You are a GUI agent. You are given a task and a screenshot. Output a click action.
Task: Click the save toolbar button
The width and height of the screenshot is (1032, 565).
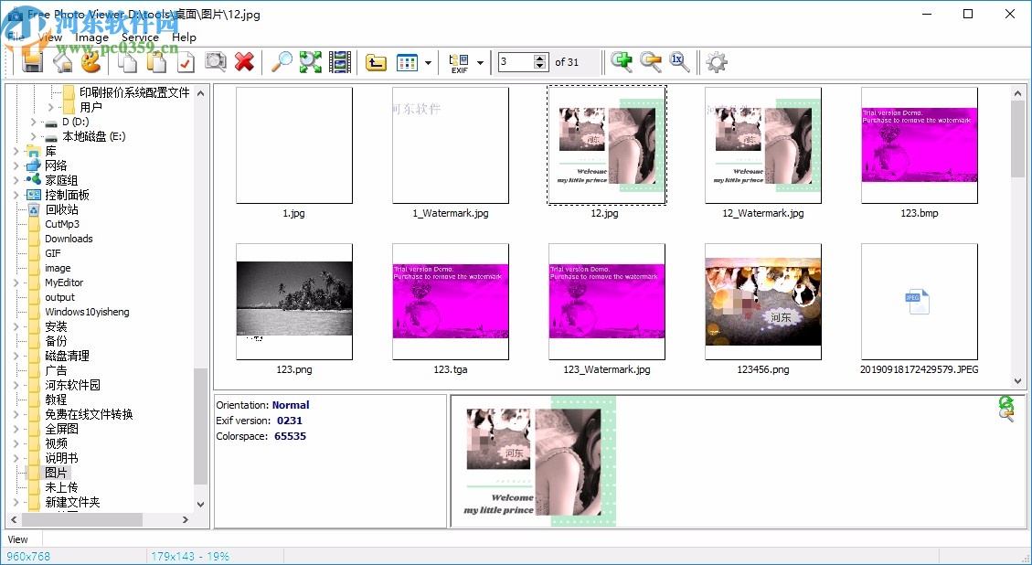click(x=33, y=61)
